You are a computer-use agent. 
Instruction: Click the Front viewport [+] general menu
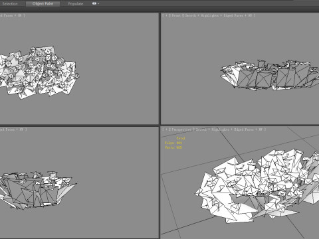point(166,15)
